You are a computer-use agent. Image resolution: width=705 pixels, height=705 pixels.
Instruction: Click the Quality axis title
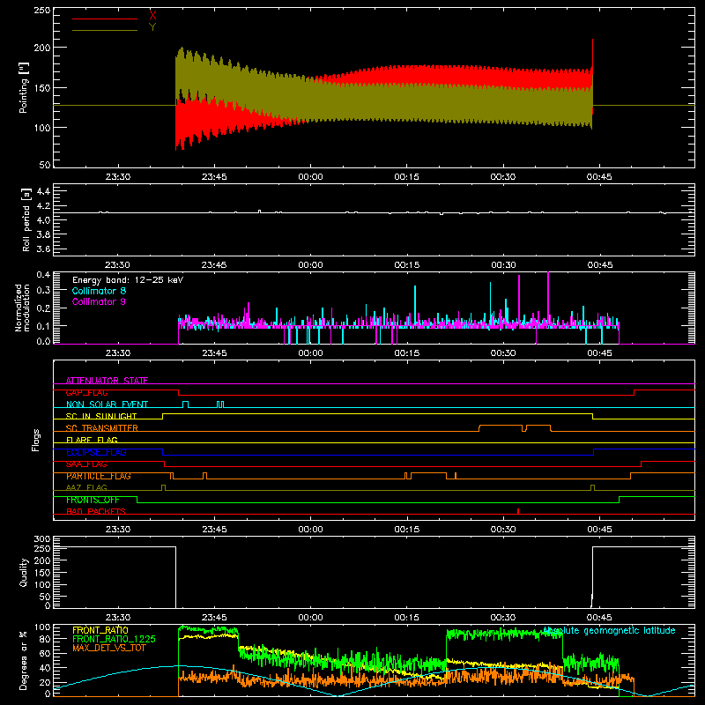(24, 572)
